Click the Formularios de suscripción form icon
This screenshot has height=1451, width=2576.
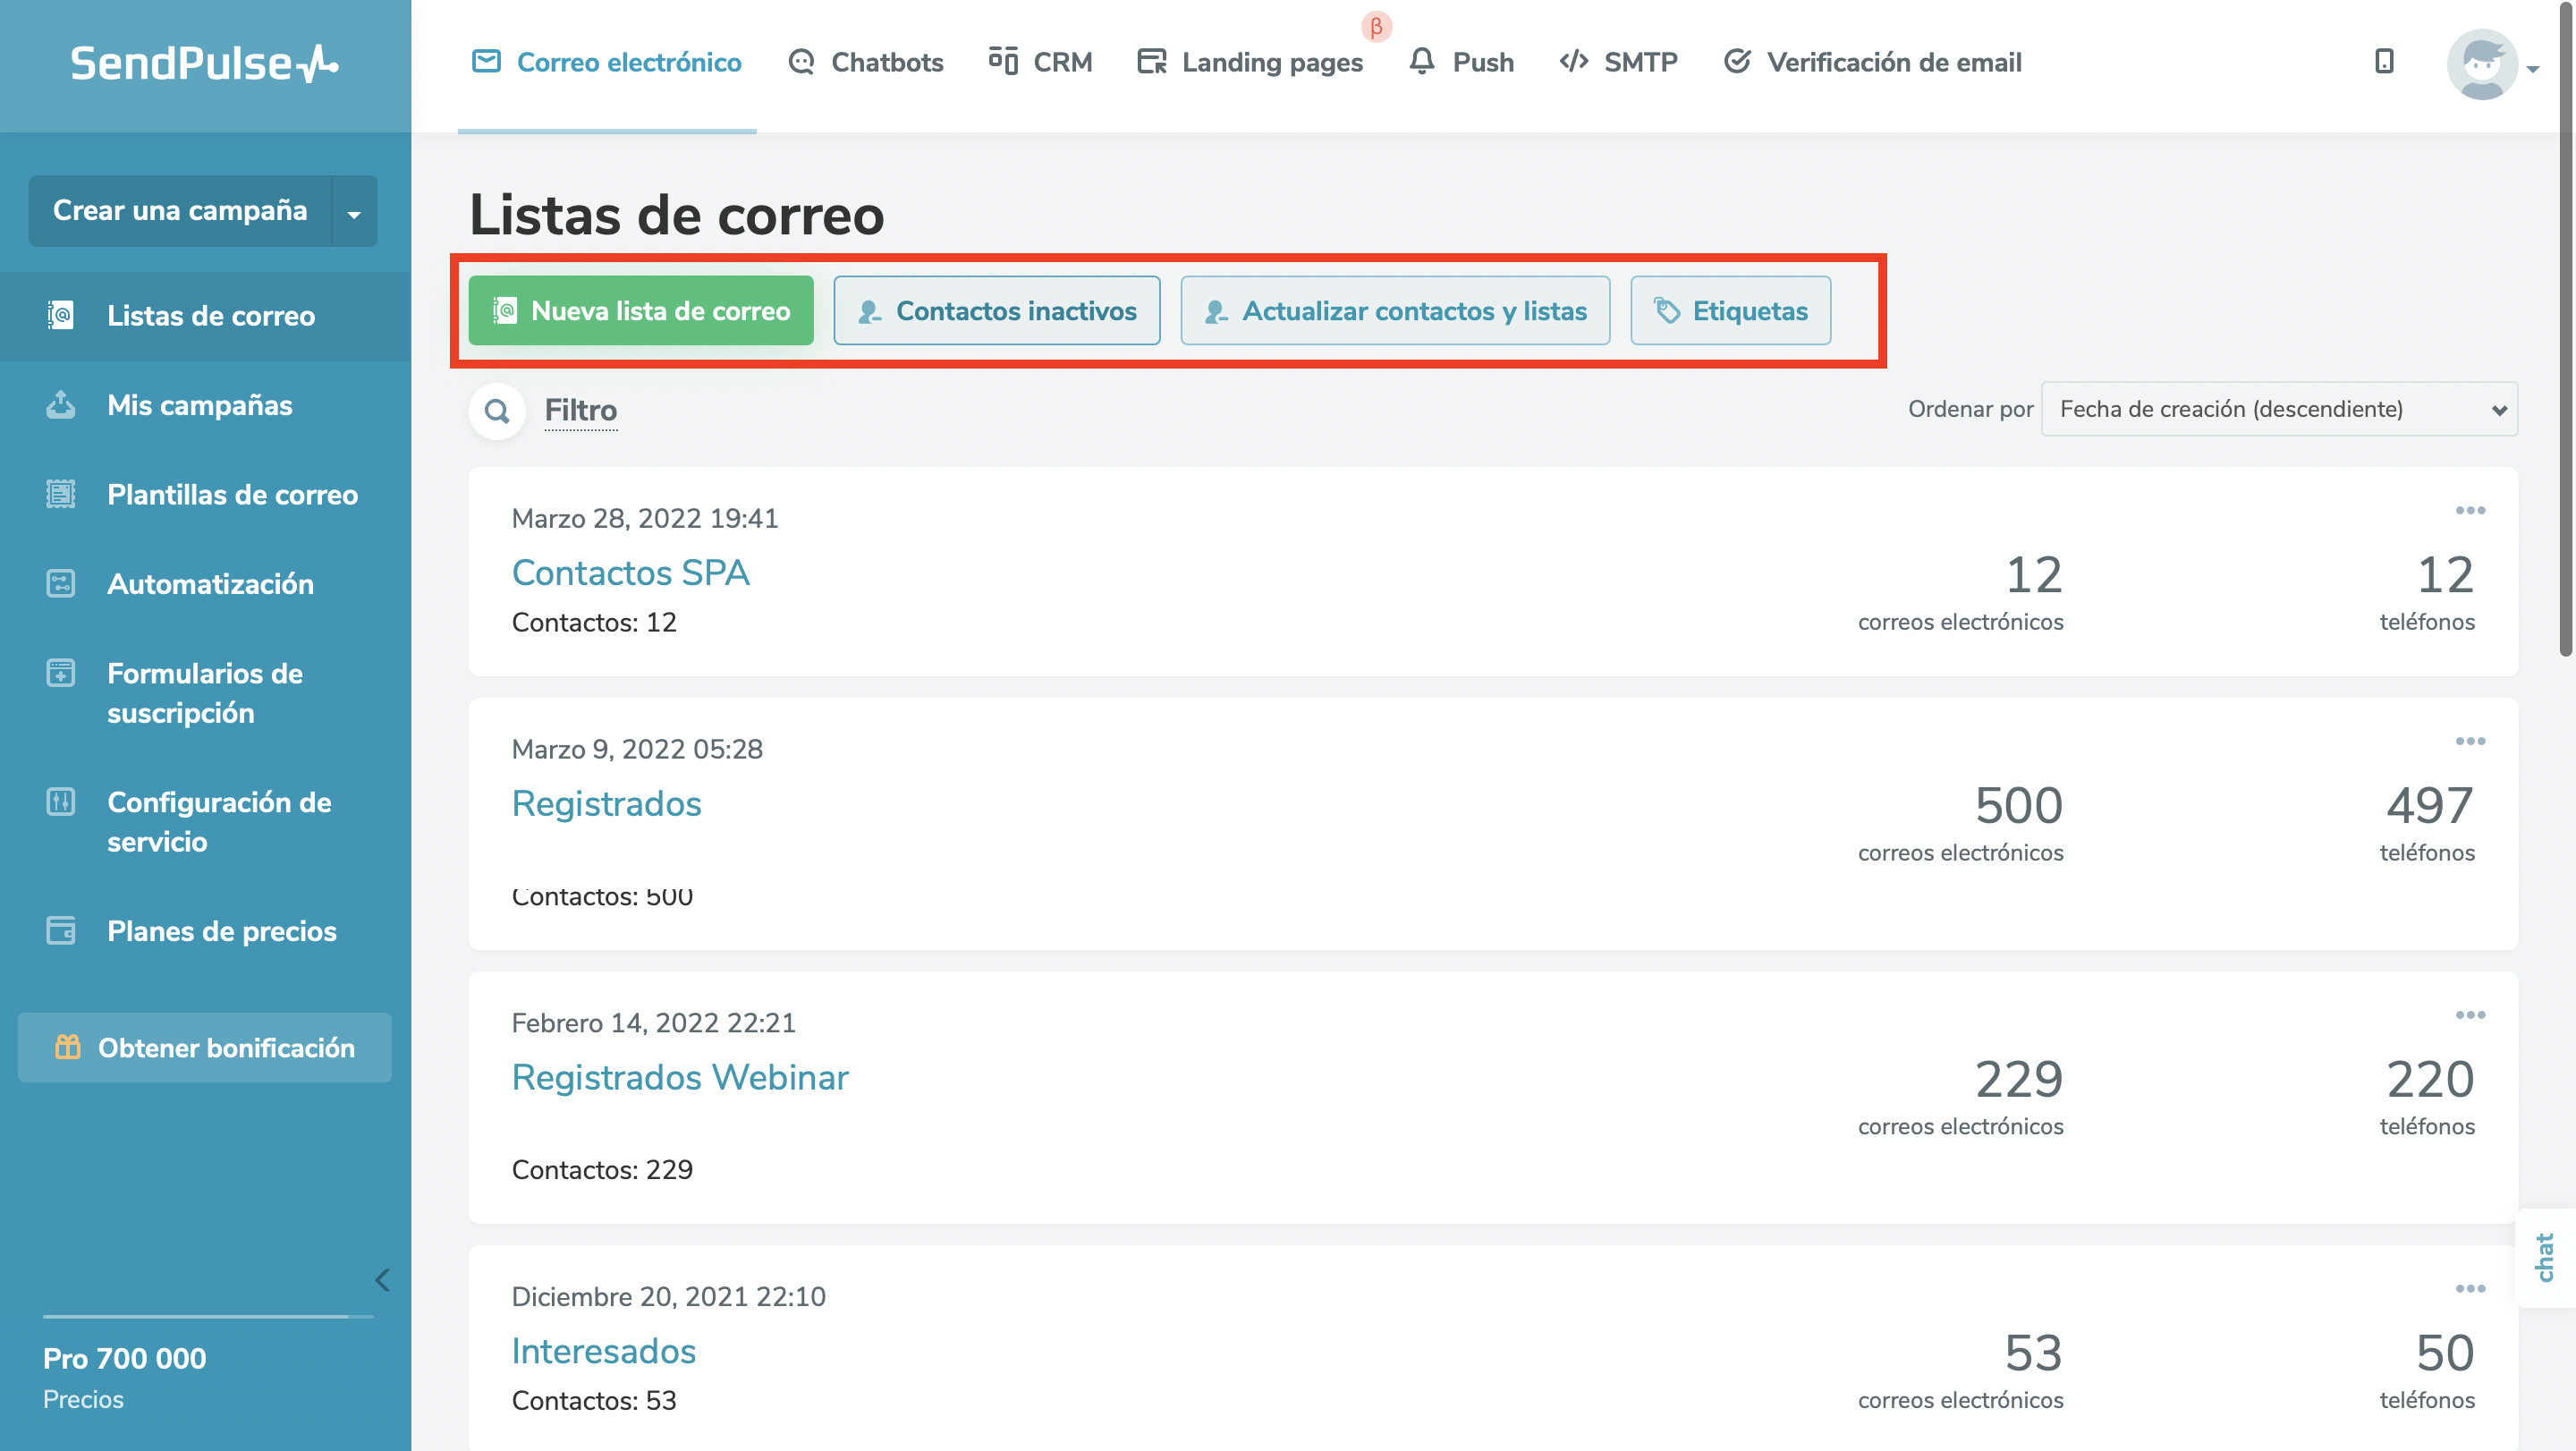pos(61,673)
